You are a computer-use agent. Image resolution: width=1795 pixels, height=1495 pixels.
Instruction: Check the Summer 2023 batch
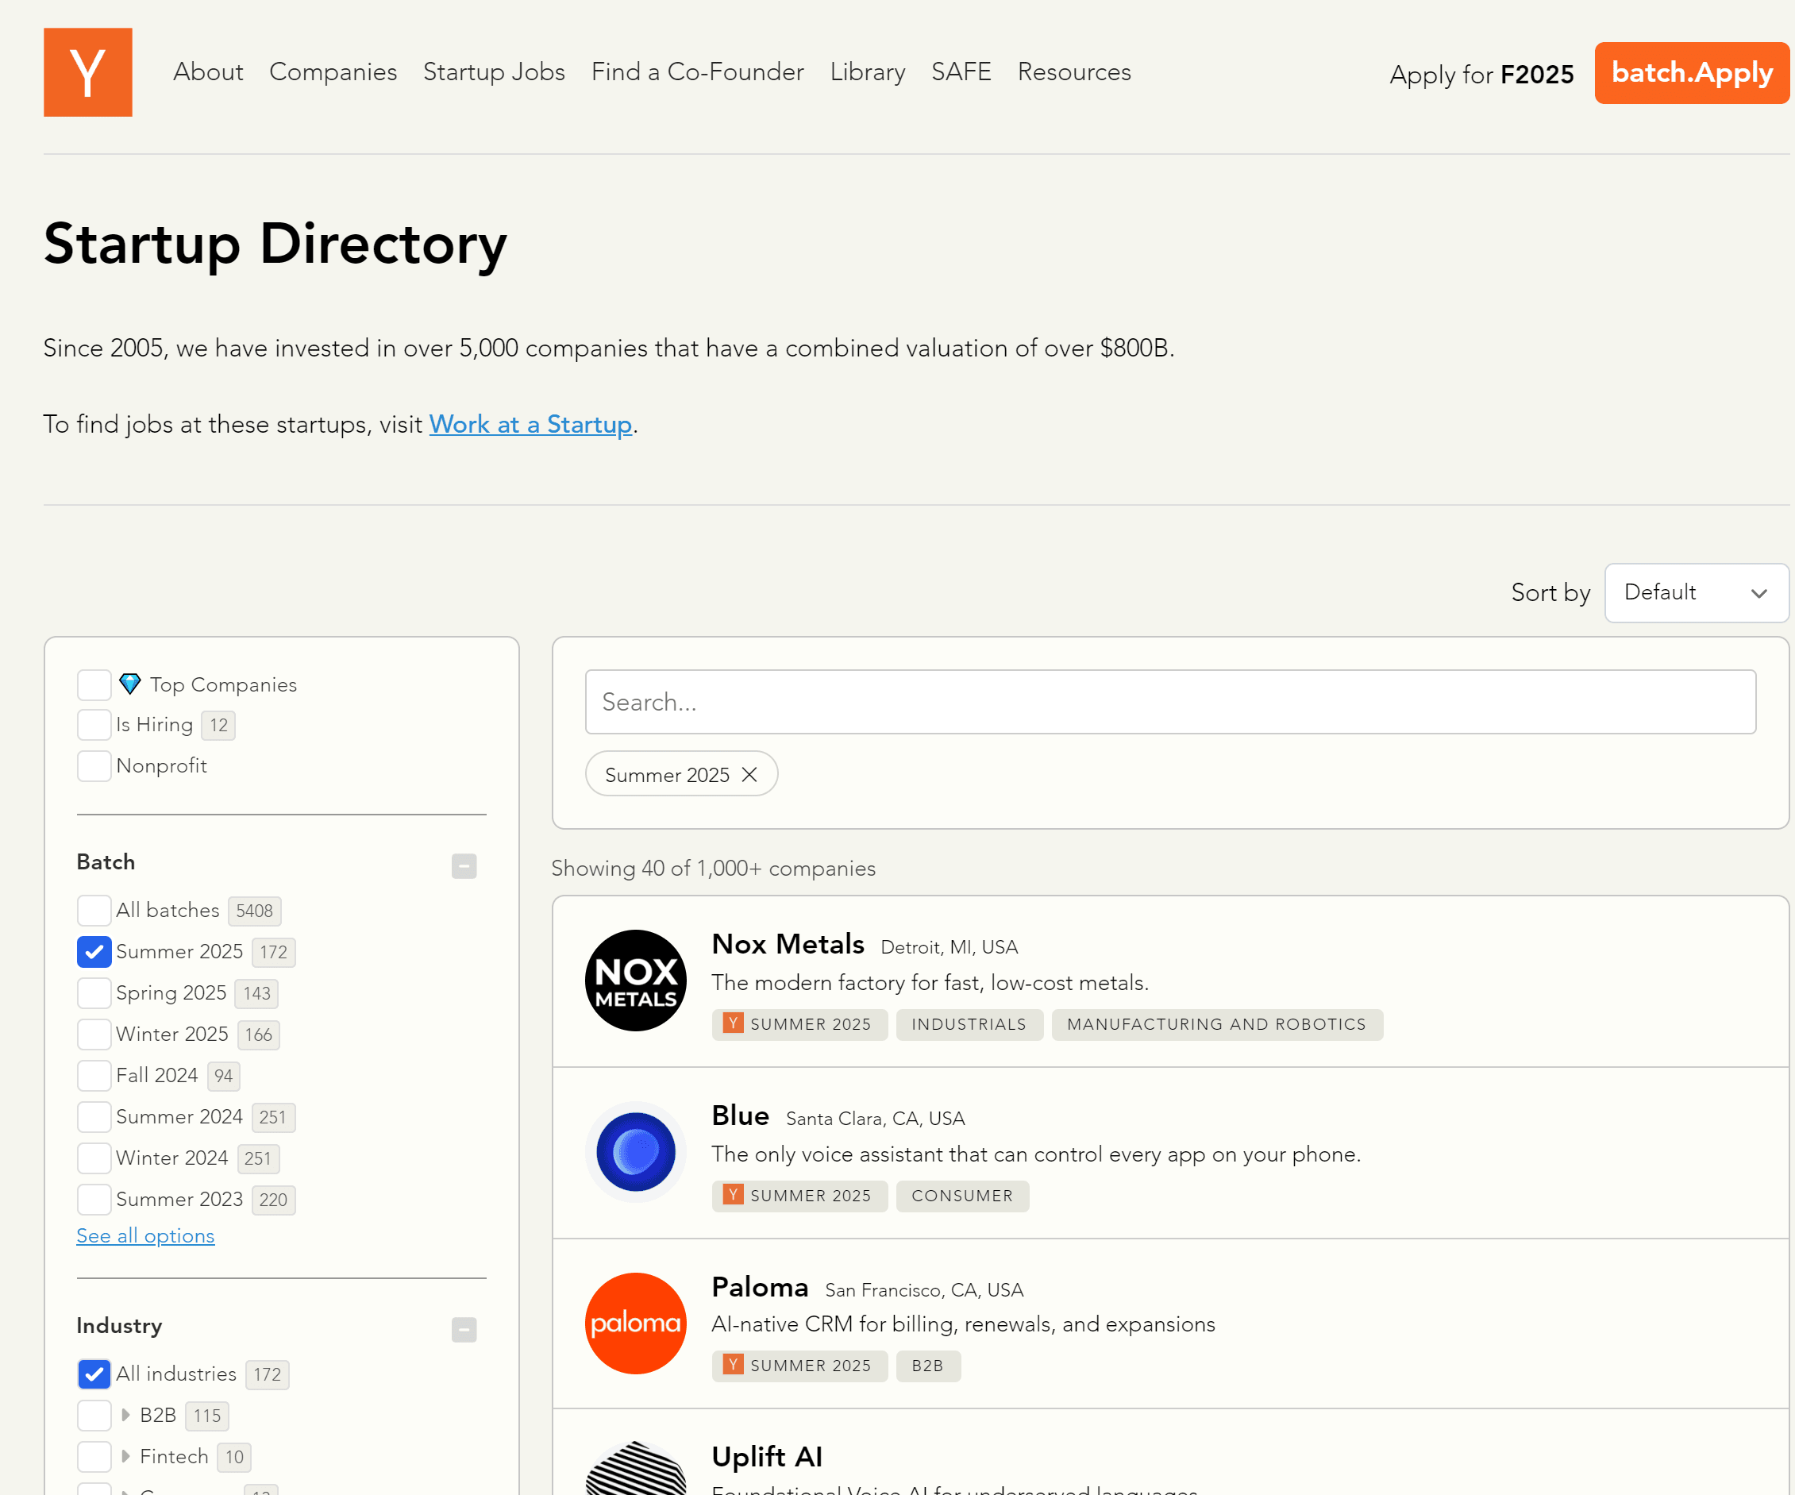(x=94, y=1199)
